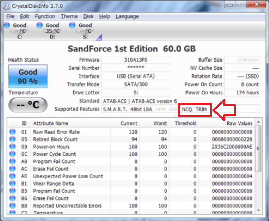Click the Current column header

(125, 123)
